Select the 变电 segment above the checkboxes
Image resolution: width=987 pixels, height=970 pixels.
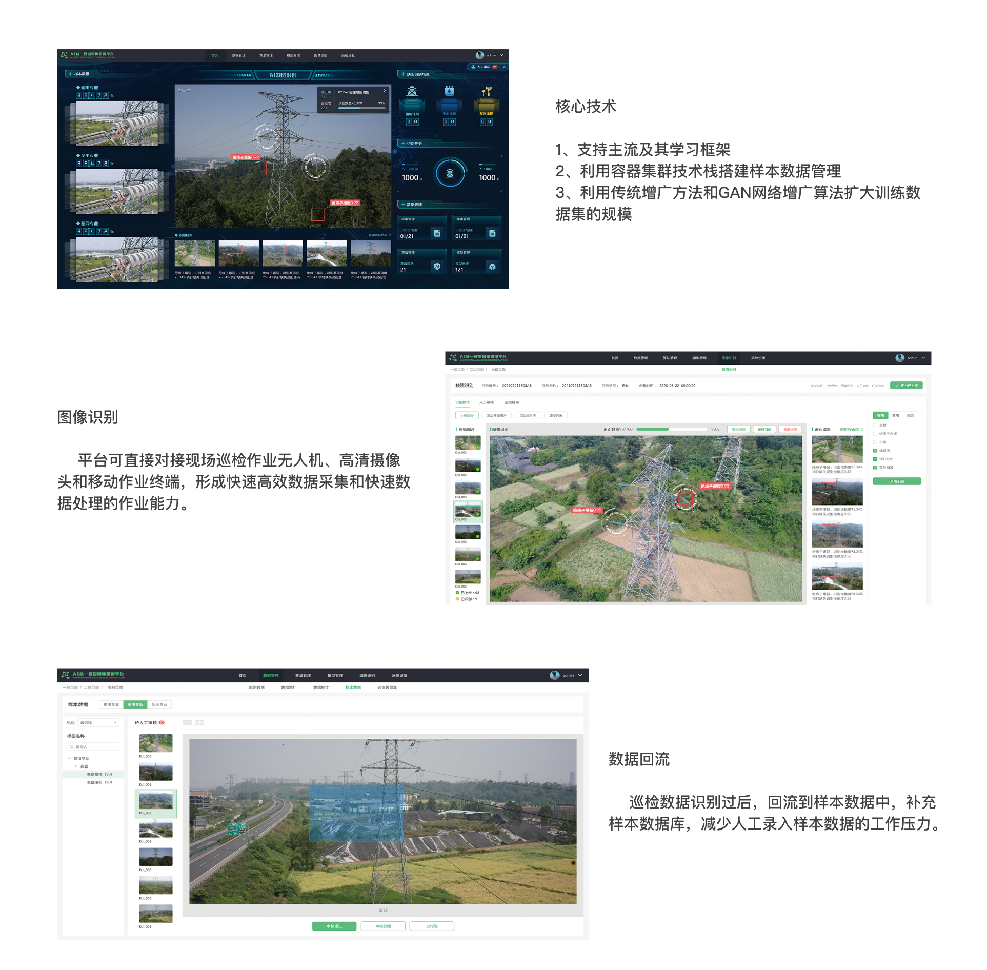(896, 415)
